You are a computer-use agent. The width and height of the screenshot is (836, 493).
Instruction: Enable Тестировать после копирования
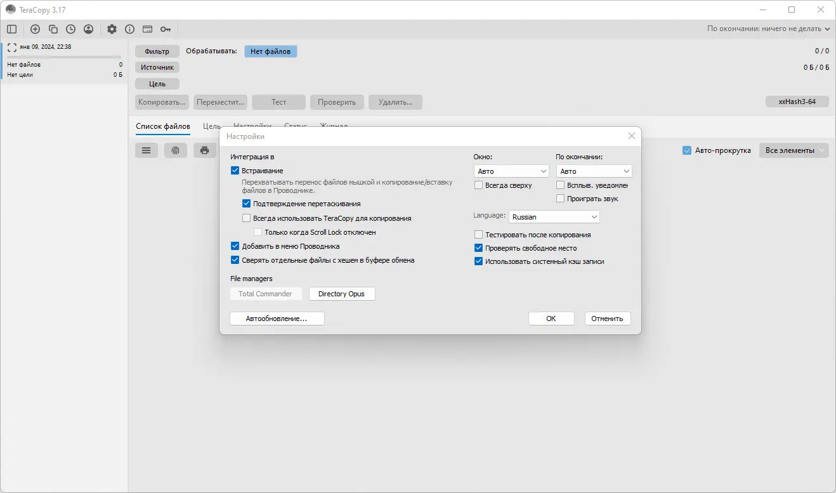(x=479, y=235)
